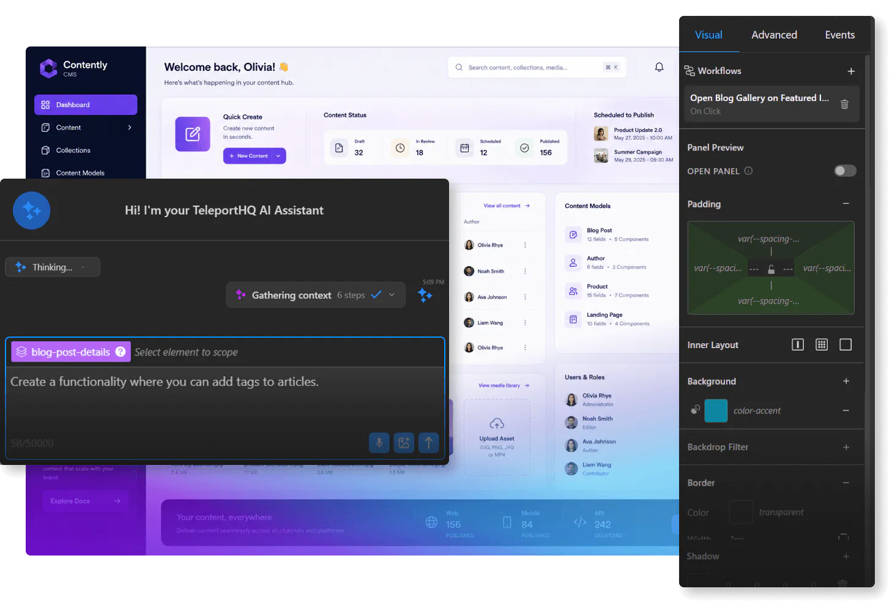892x602 pixels.
Task: Toggle the padding lock icon
Action: (x=771, y=269)
